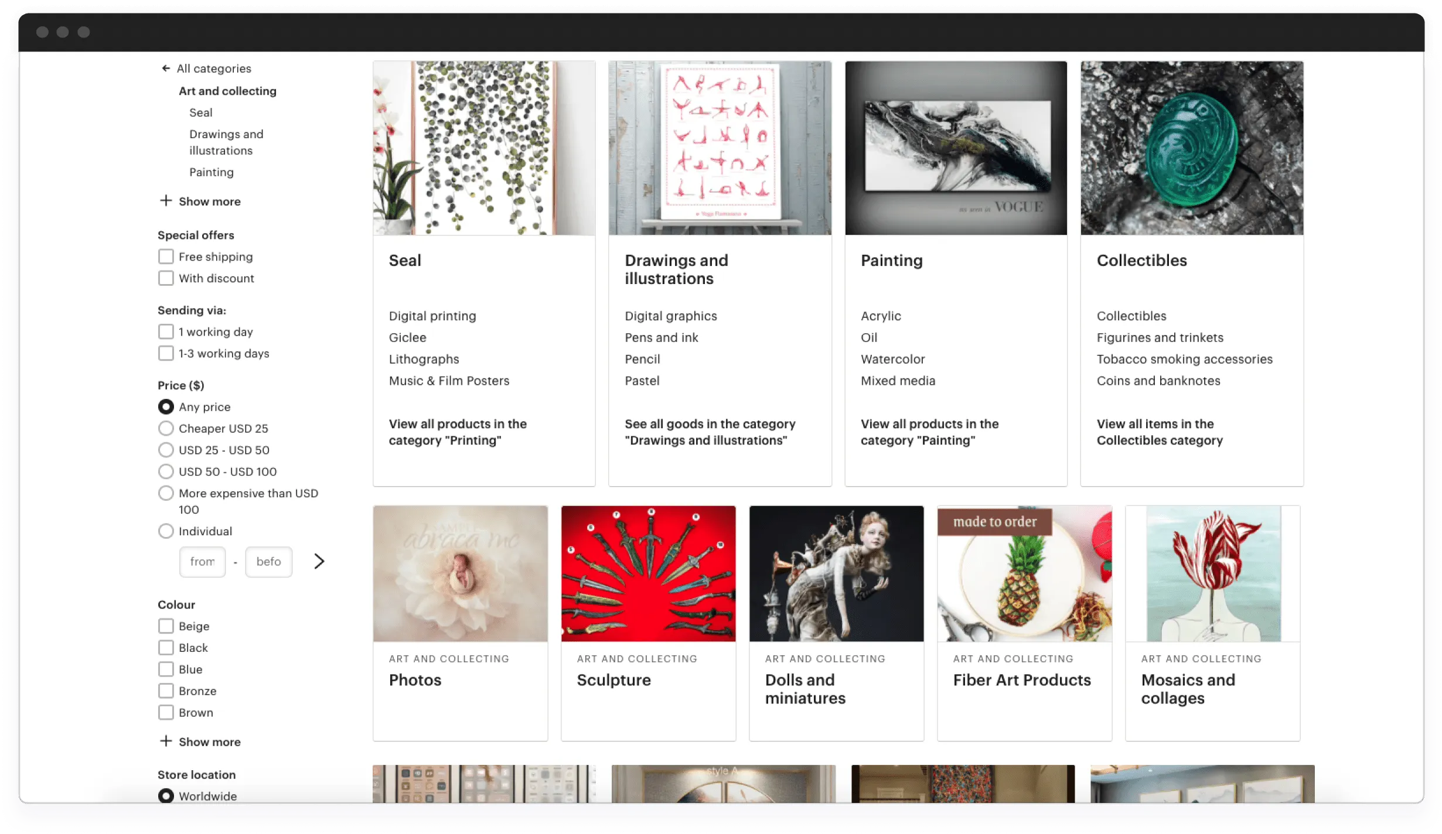Image resolution: width=1442 pixels, height=834 pixels.
Task: Click All categories navigation link
Action: click(x=214, y=67)
